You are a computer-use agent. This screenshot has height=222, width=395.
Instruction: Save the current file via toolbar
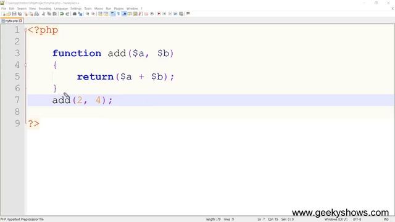[x=14, y=14]
